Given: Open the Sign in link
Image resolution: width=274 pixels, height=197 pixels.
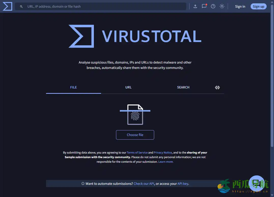Looking at the screenshot, I should [240, 6].
